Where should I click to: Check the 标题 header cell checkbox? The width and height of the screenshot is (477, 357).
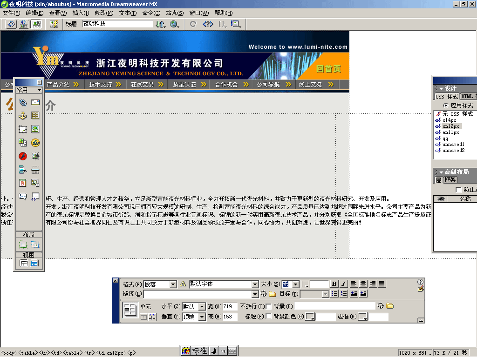268,317
